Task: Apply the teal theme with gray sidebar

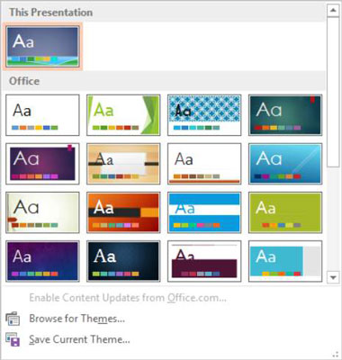Action: [285, 261]
